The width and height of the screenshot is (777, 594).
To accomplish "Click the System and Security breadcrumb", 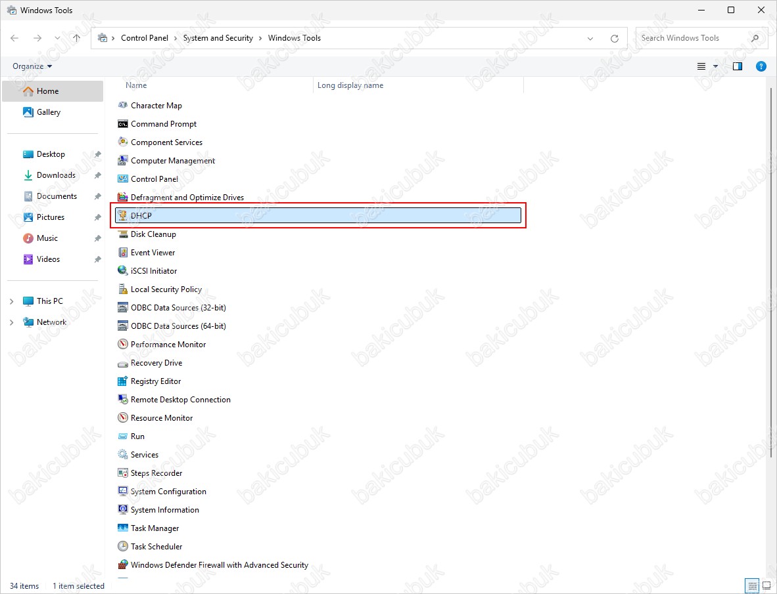I will (218, 38).
